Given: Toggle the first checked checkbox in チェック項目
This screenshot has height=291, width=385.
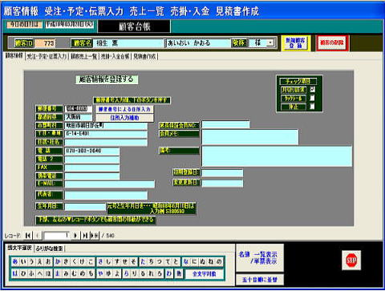Looking at the screenshot, I should click(x=312, y=90).
